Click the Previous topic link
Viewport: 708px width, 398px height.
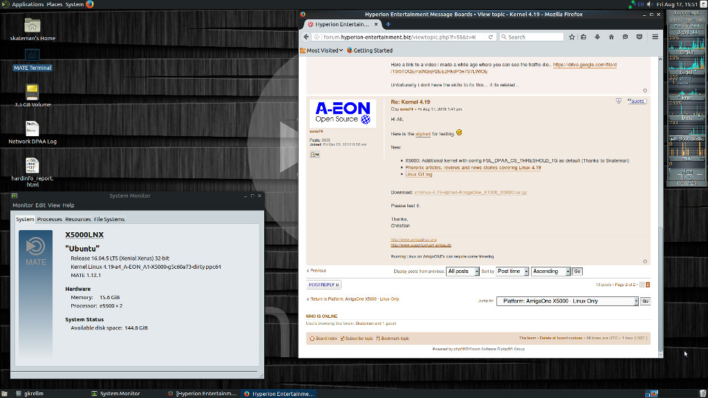point(317,271)
